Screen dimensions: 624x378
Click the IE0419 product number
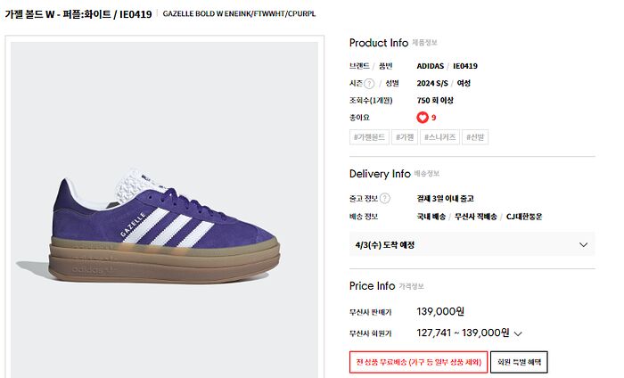pyautogui.click(x=465, y=66)
